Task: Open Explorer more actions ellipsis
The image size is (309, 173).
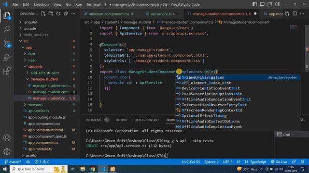Action: pyautogui.click(x=73, y=13)
